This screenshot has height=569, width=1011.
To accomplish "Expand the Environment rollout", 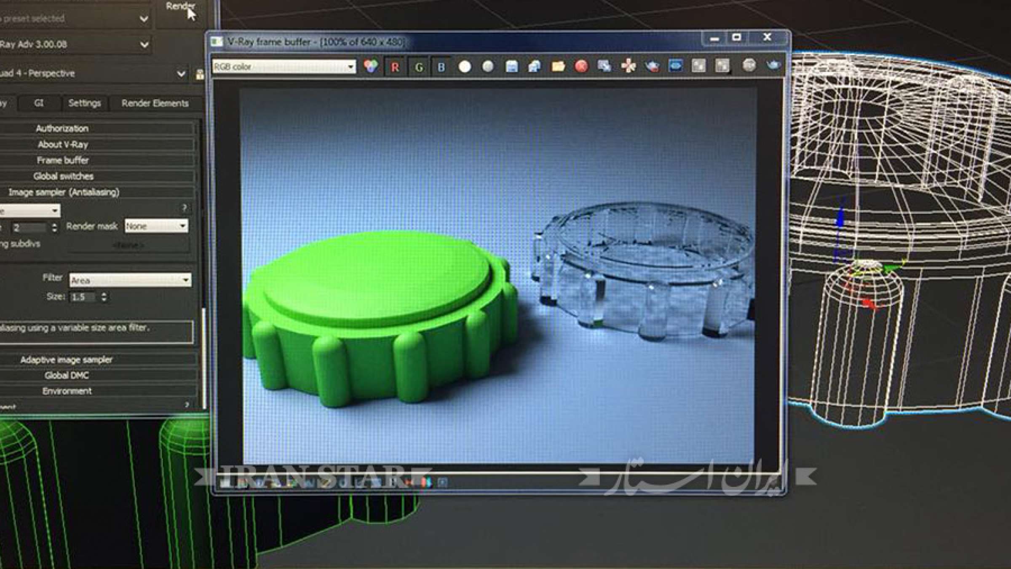I will pyautogui.click(x=67, y=391).
